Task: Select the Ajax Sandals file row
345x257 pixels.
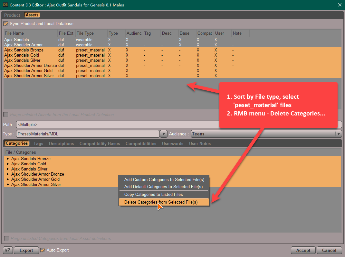Action: 173,40
